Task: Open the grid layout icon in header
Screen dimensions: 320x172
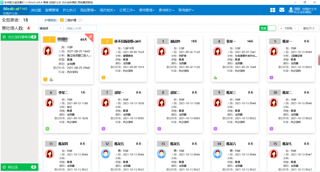Action: click(273, 10)
